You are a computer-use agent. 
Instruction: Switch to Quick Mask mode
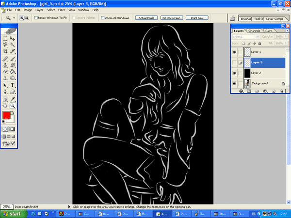[x=12, y=129]
